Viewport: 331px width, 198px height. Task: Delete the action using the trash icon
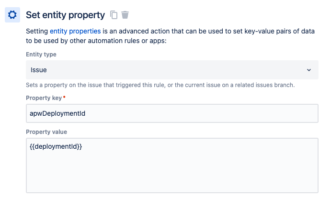(125, 15)
